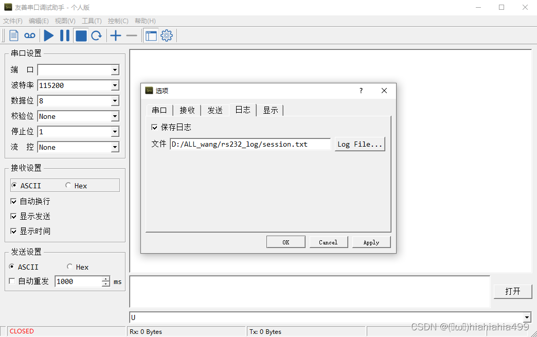The height and width of the screenshot is (337, 537).
Task: Toggle the window layout toolbar icon
Action: [151, 36]
